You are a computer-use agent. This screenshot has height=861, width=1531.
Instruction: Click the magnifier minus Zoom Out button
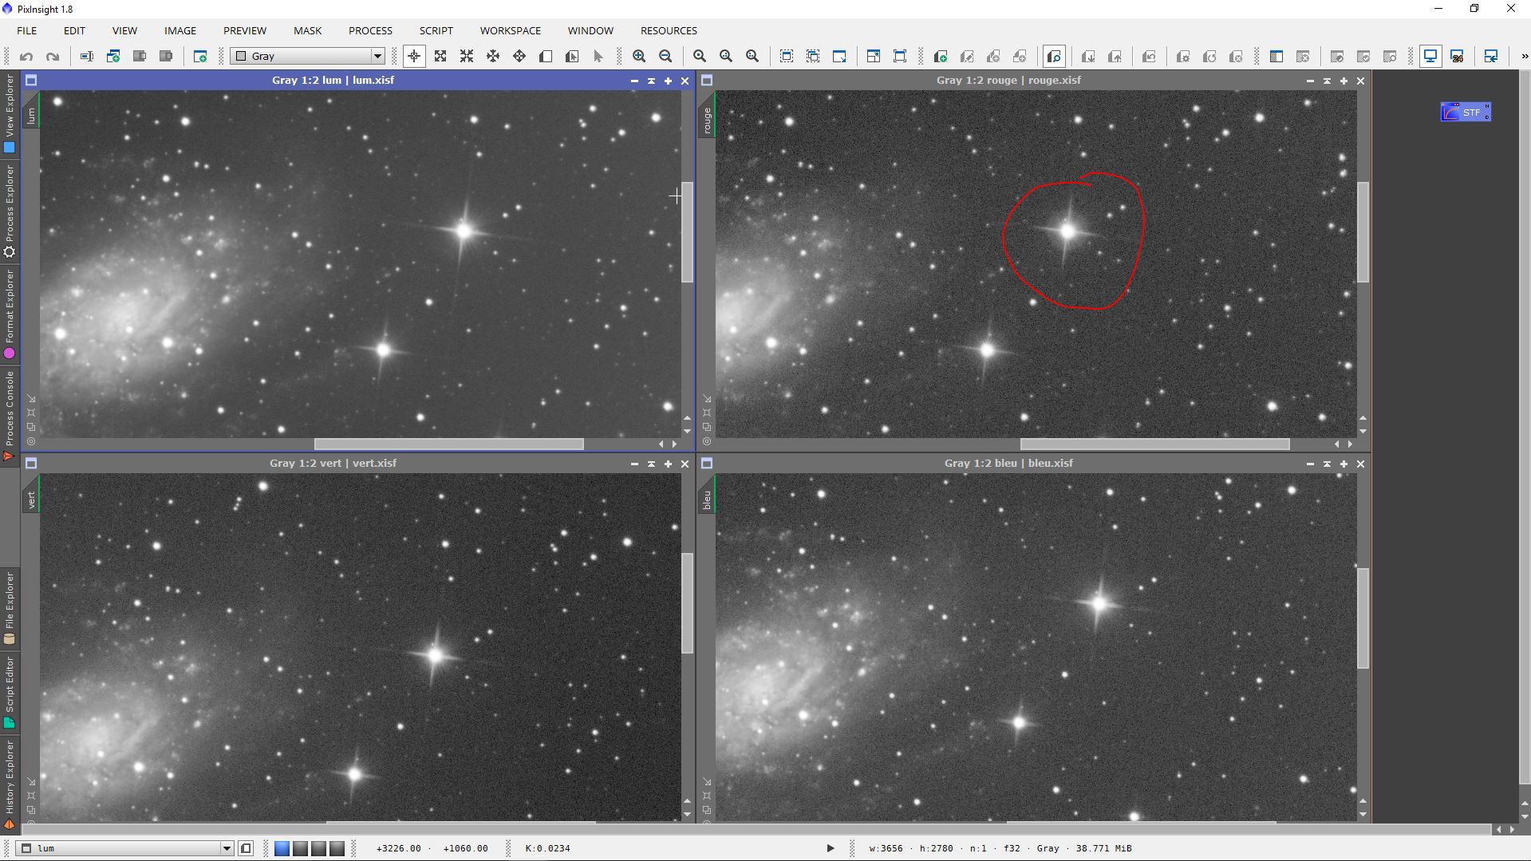pos(665,57)
